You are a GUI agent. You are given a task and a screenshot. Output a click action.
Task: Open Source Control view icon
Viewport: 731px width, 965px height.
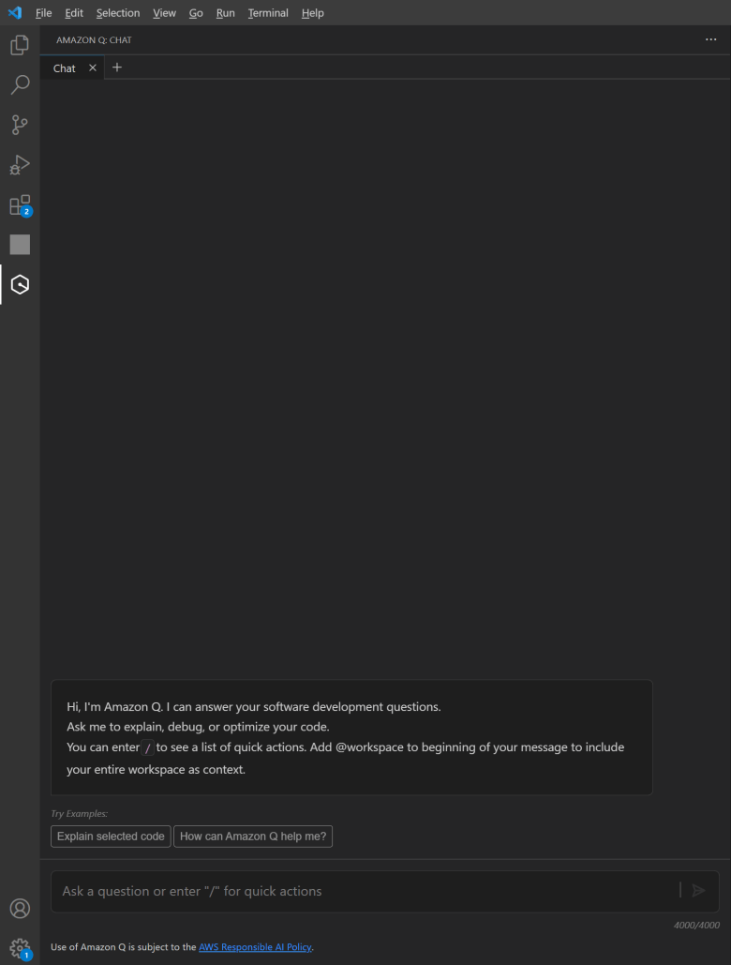click(x=20, y=125)
